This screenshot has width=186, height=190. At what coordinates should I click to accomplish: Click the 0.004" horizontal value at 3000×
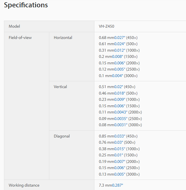[x=117, y=76]
